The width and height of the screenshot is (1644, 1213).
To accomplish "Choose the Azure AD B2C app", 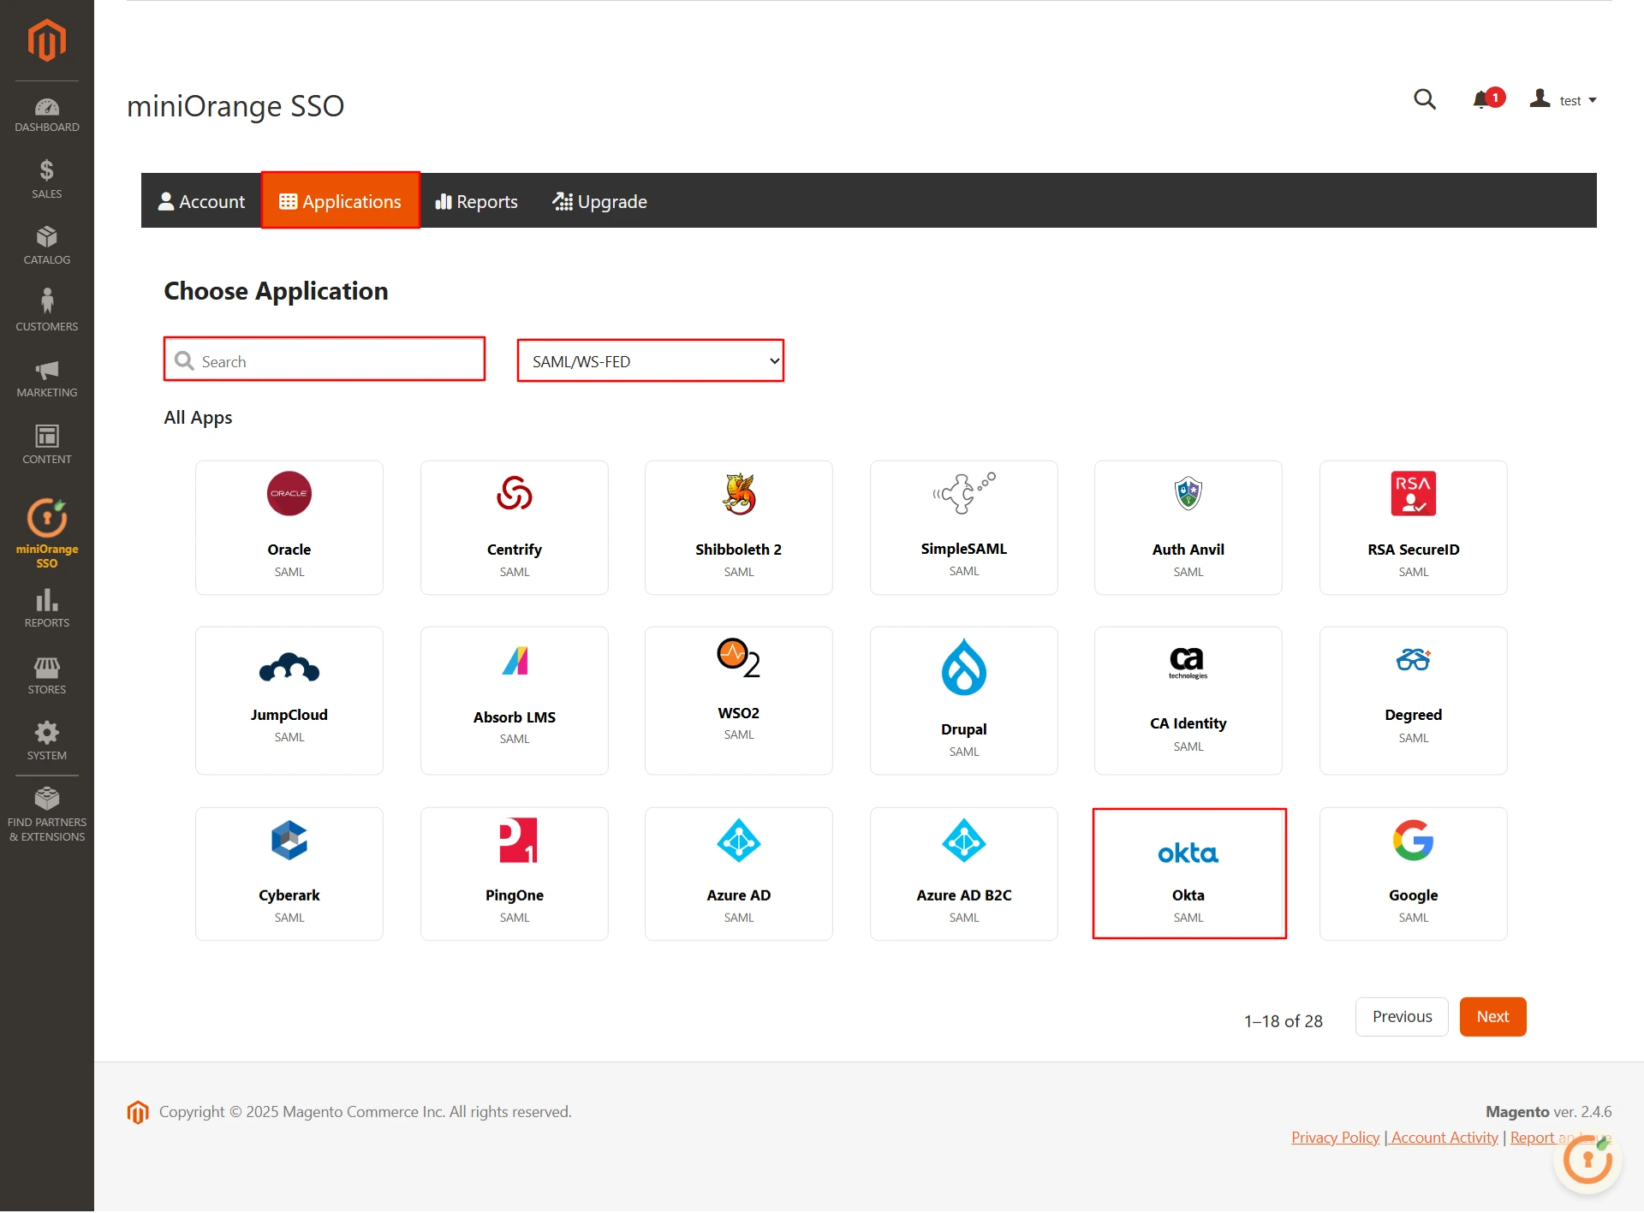I will [963, 871].
